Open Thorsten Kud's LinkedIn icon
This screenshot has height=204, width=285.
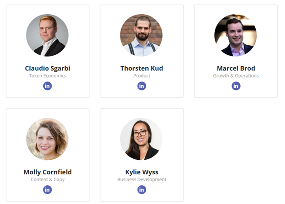click(142, 86)
